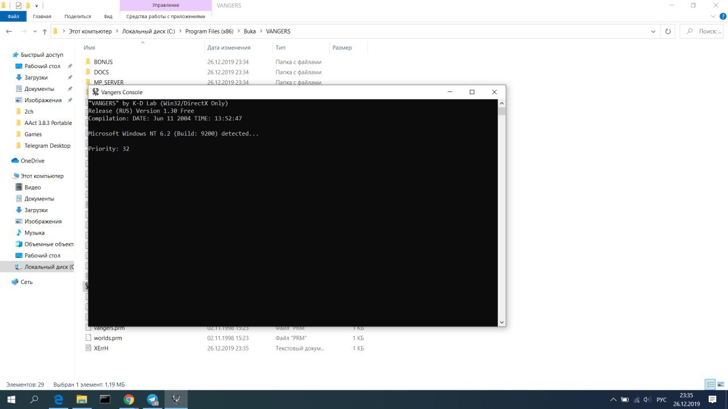728x409 pixels.
Task: Select the worlds.prm file
Action: pos(107,338)
